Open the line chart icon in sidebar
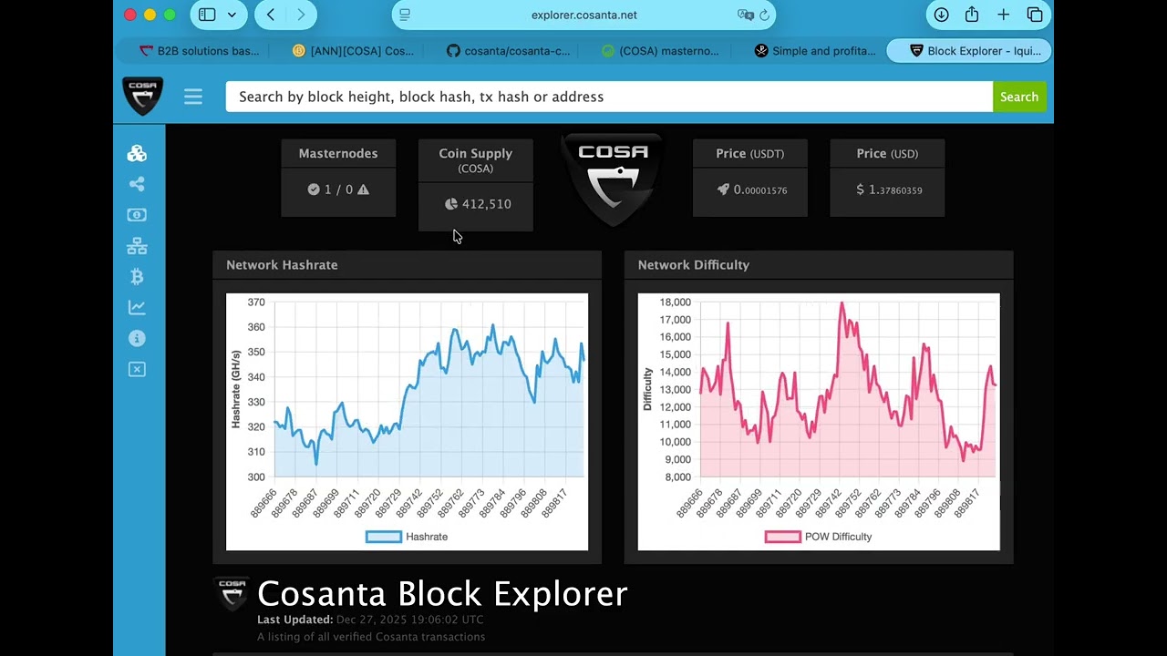The image size is (1167, 656). point(137,308)
